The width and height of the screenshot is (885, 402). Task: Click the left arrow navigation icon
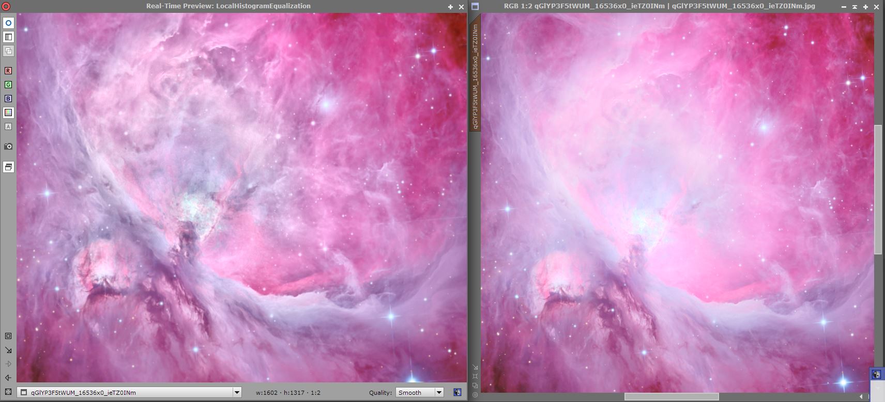coord(8,378)
